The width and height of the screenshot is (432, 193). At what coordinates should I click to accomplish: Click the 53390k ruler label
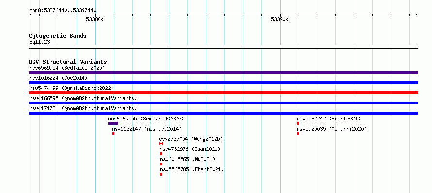280,19
